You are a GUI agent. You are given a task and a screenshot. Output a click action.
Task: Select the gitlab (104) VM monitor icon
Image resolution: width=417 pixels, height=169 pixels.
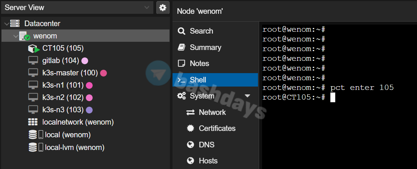coord(33,61)
